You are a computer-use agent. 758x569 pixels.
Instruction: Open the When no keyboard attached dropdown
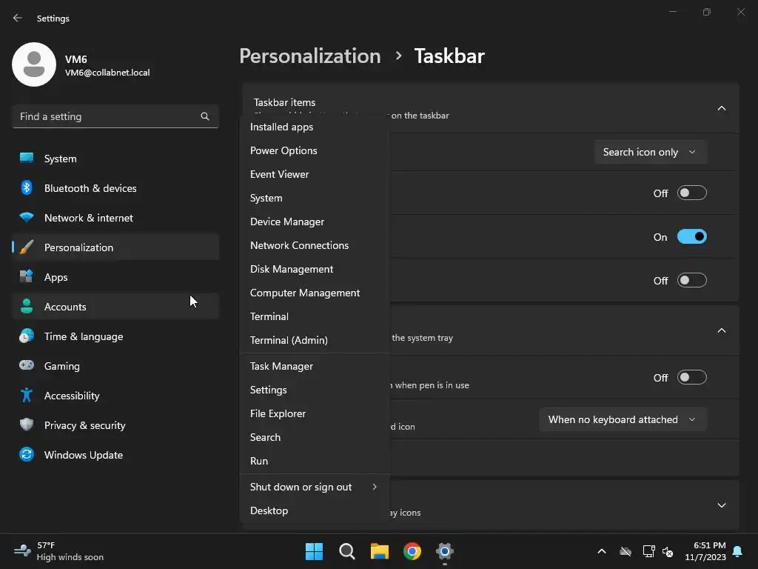point(623,419)
